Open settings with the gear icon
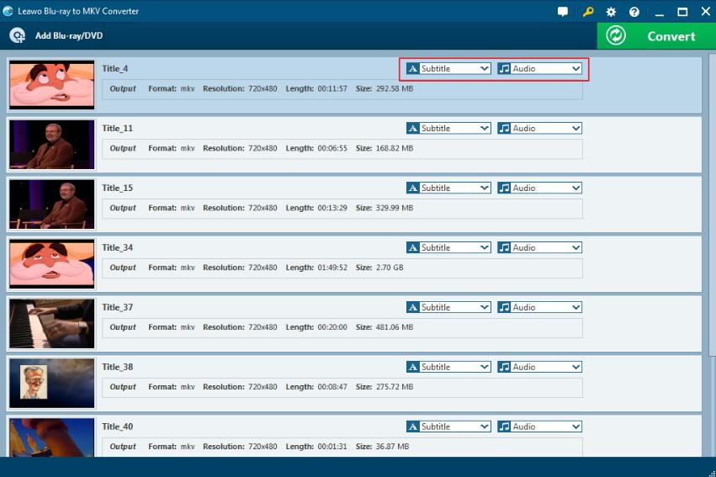The image size is (716, 477). [x=611, y=12]
